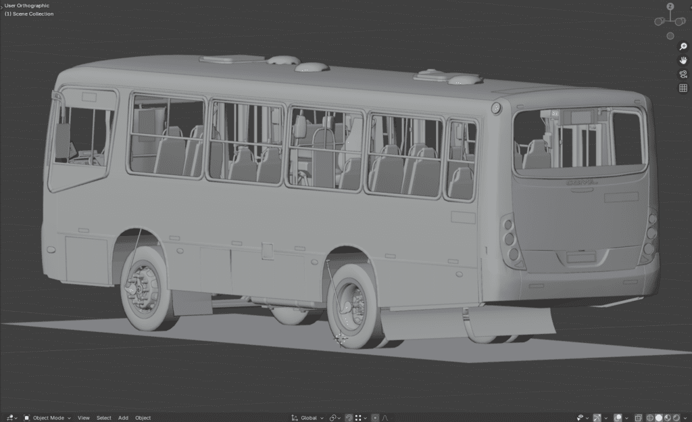
Task: Toggle the camera view icon
Action: [x=683, y=74]
